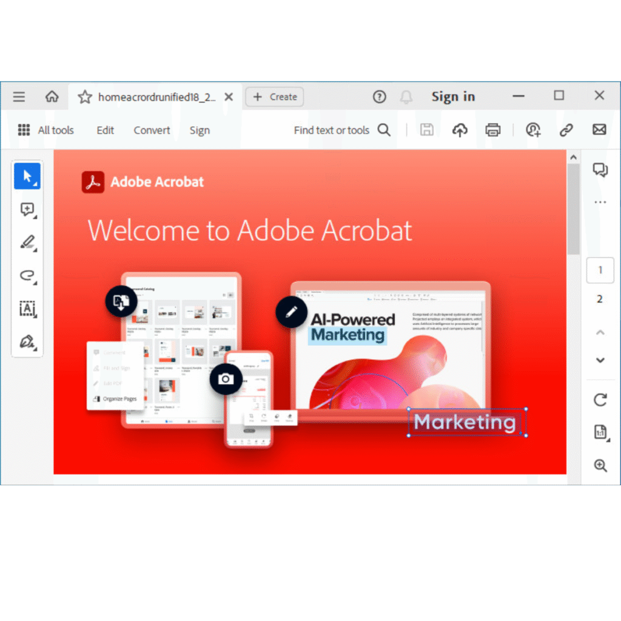The height and width of the screenshot is (621, 621).
Task: Click the Add comment tool
Action: click(x=27, y=210)
